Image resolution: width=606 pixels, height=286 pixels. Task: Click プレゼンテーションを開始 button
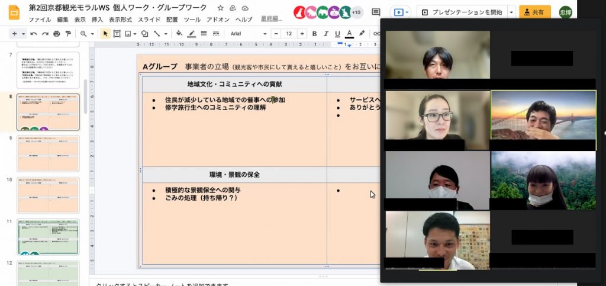click(x=460, y=12)
